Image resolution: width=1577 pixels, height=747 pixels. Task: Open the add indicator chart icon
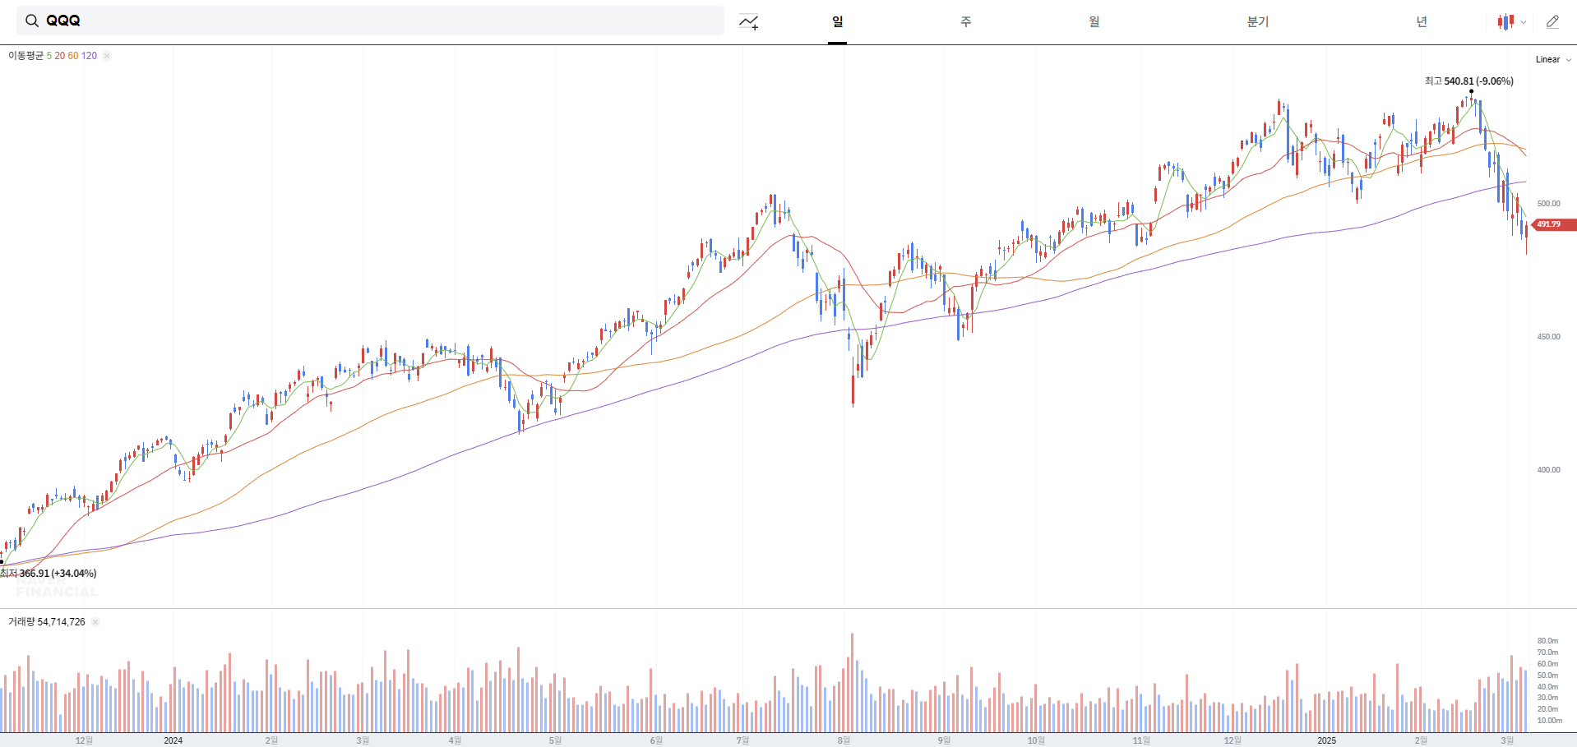click(x=748, y=22)
